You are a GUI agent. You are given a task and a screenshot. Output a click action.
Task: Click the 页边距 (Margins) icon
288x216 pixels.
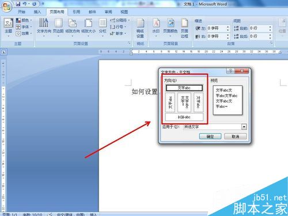(58, 27)
